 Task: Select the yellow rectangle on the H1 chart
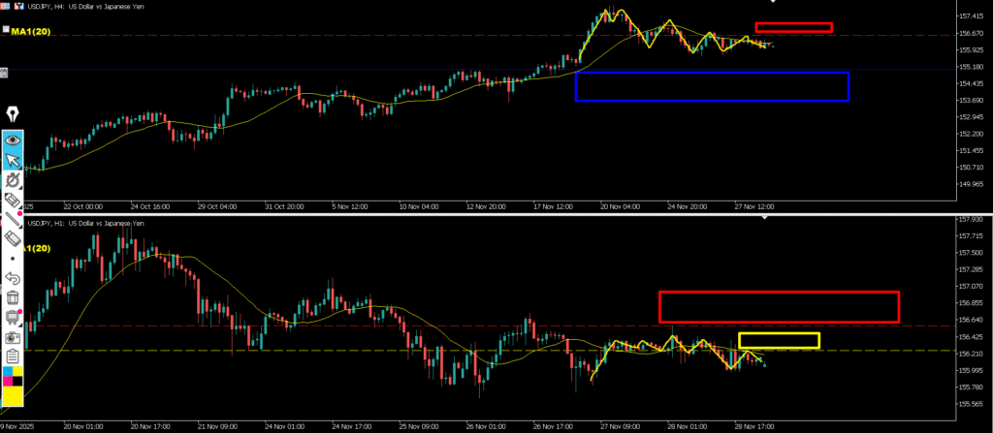779,333
